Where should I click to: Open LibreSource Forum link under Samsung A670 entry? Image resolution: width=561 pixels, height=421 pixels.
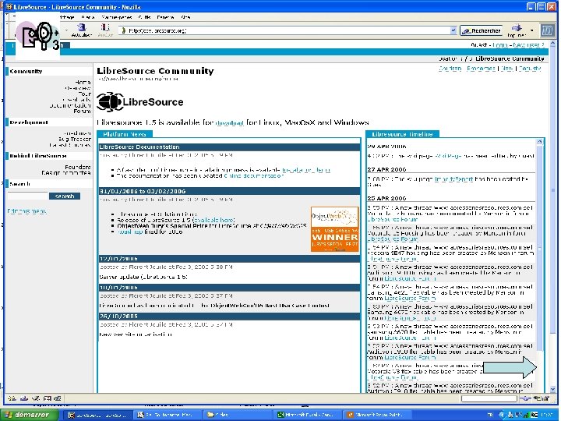[410, 338]
